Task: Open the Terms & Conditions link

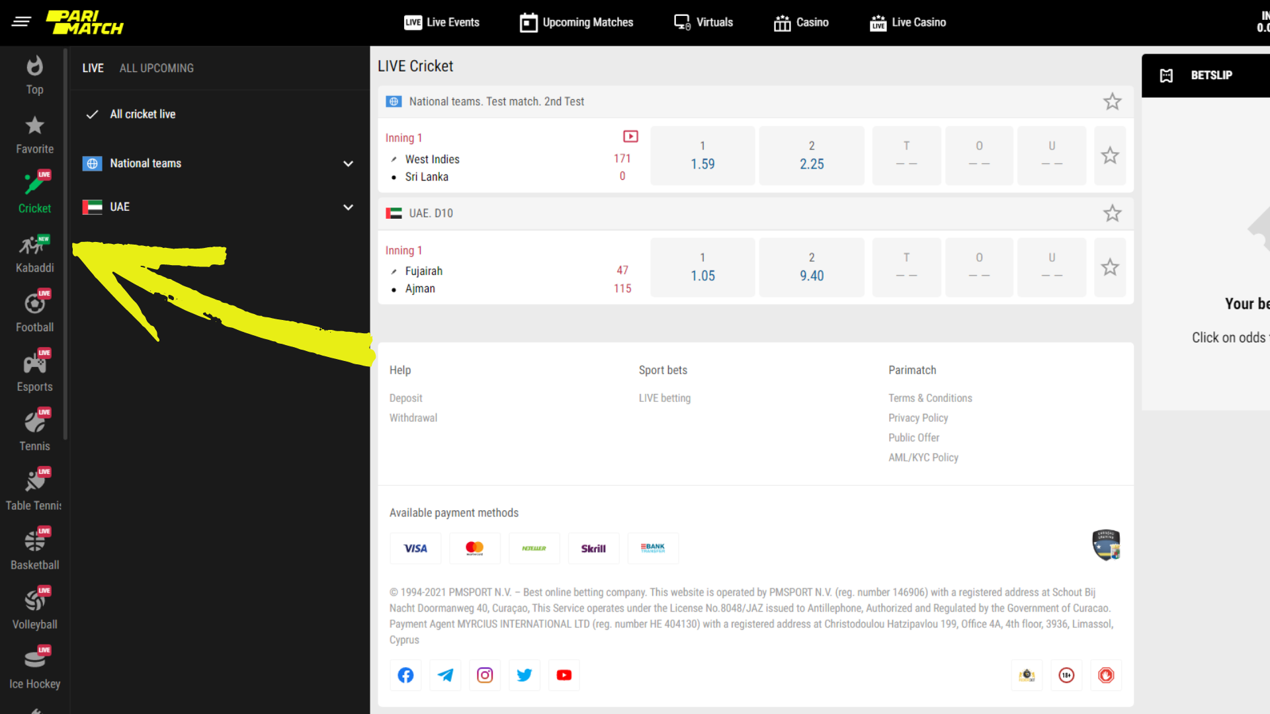Action: coord(930,398)
